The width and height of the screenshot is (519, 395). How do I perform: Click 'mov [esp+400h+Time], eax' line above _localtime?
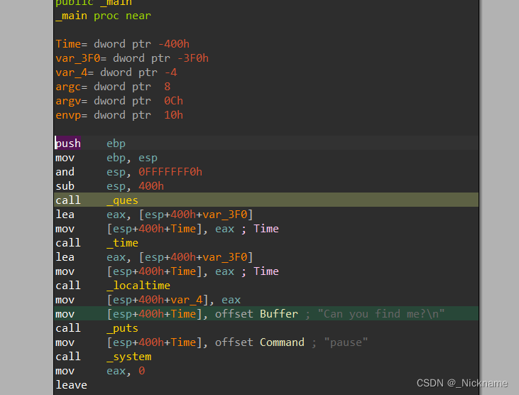167,271
